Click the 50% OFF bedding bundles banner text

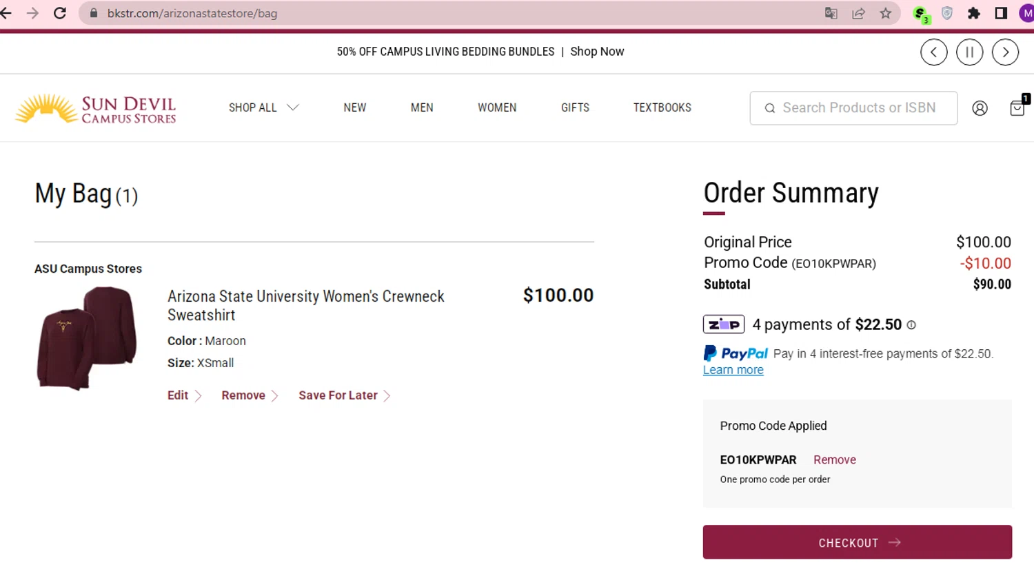[x=445, y=52]
